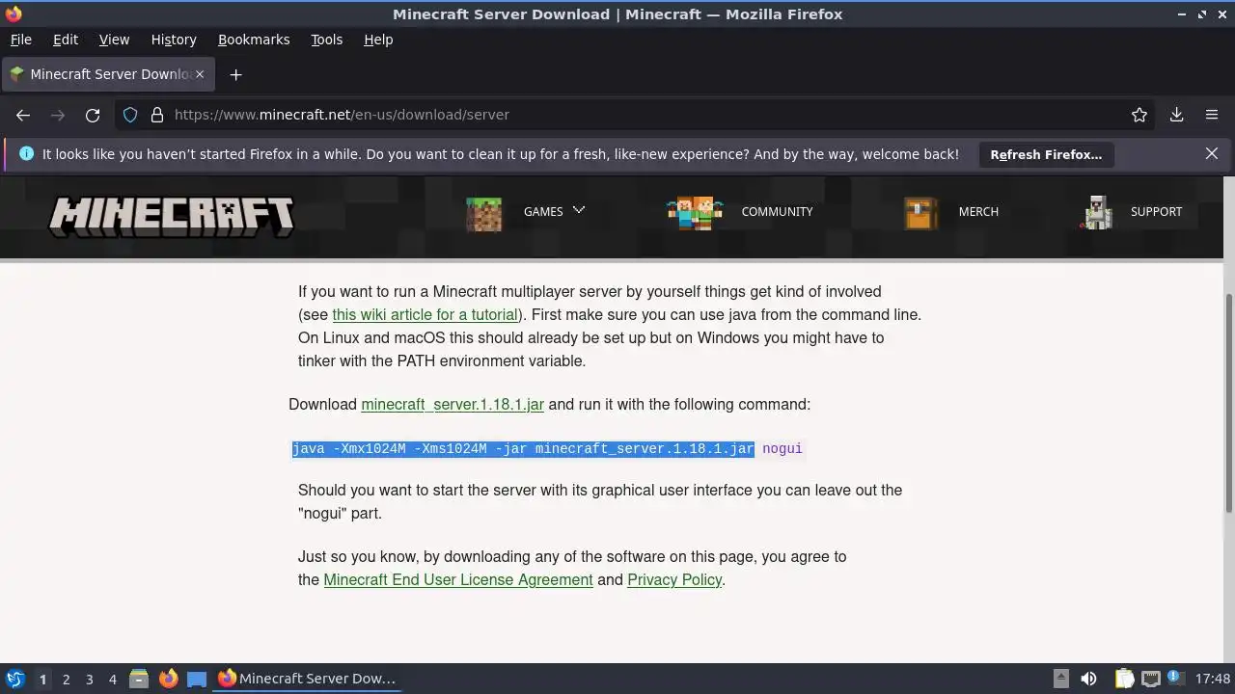The image size is (1235, 694).
Task: Click the chest MERCH icon
Action: (920, 213)
